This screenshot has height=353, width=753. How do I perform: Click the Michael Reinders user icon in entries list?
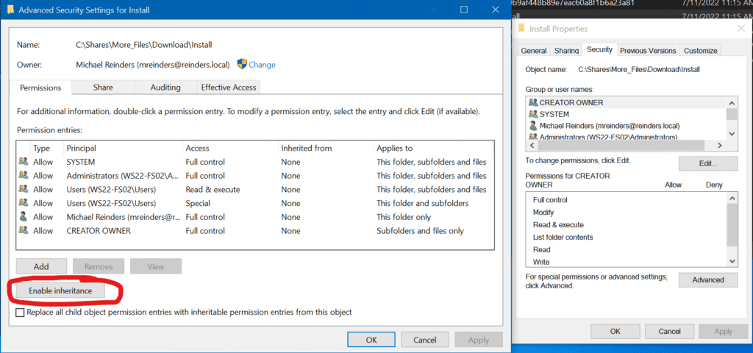[23, 217]
